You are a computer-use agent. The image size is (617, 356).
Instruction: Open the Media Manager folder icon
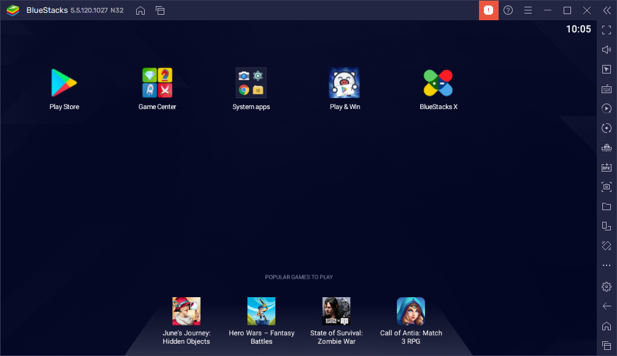[x=606, y=206]
